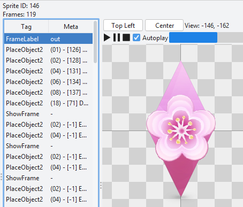The image size is (243, 207).
Task: Click the blue playback progress bar
Action: pyautogui.click(x=193, y=37)
